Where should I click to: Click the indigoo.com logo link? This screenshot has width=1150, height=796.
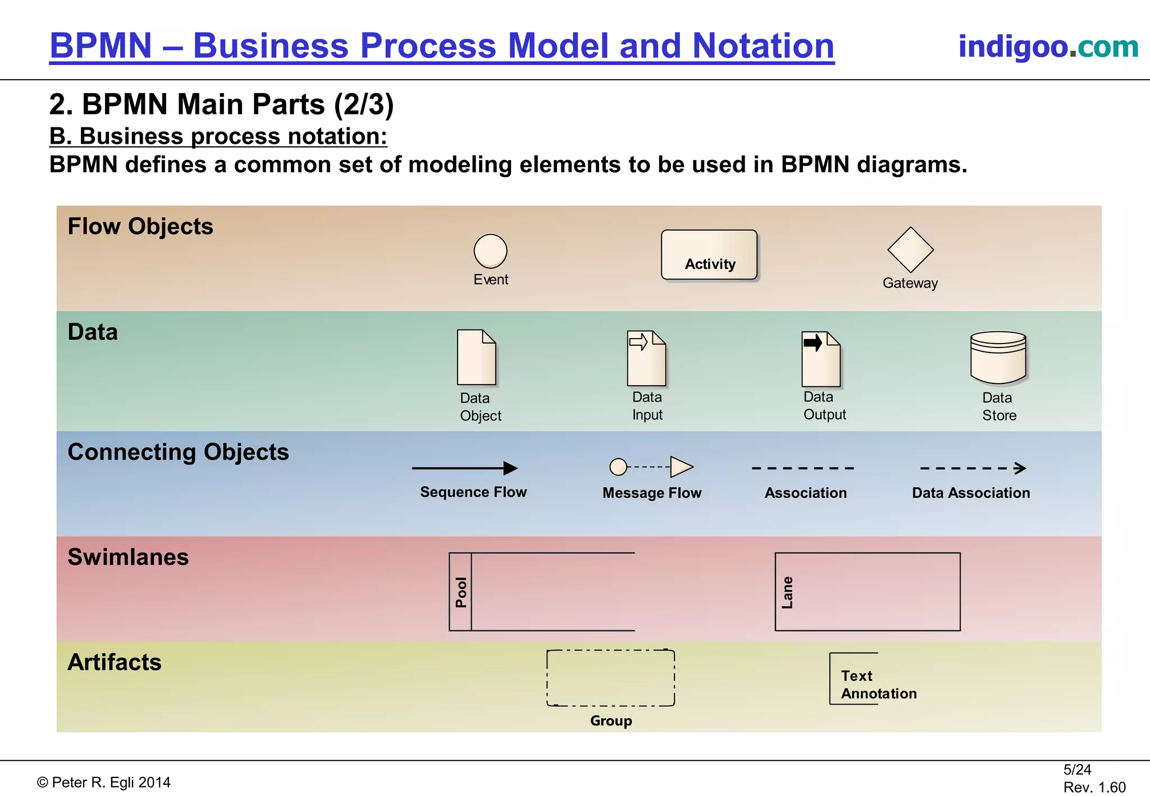[1048, 46]
